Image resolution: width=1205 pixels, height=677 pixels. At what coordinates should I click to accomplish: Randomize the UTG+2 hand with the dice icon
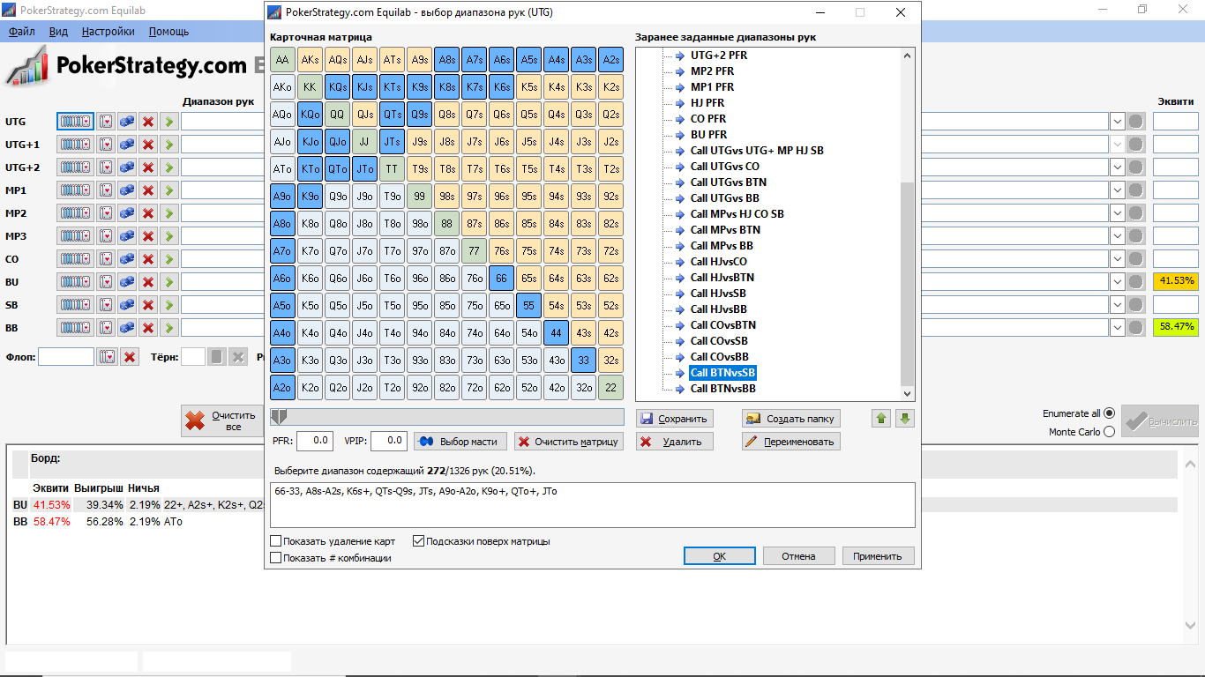coord(127,167)
